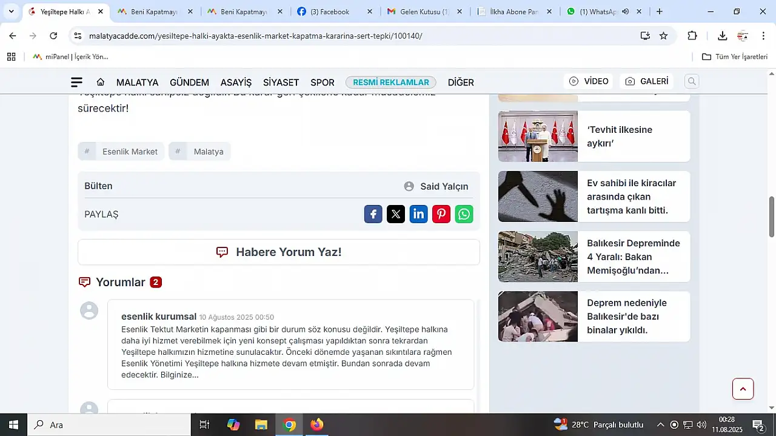Go to the site home icon
The height and width of the screenshot is (436, 776).
[101, 82]
